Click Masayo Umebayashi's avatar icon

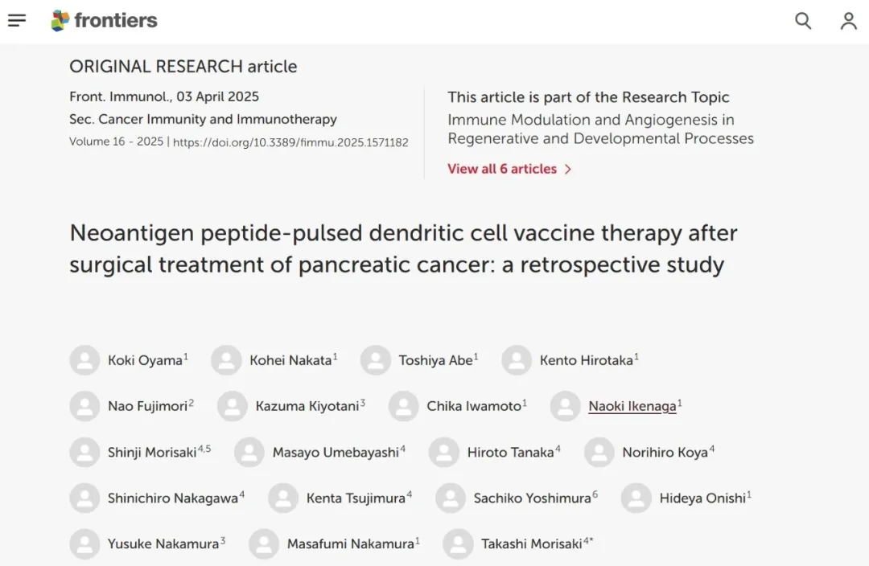click(249, 452)
